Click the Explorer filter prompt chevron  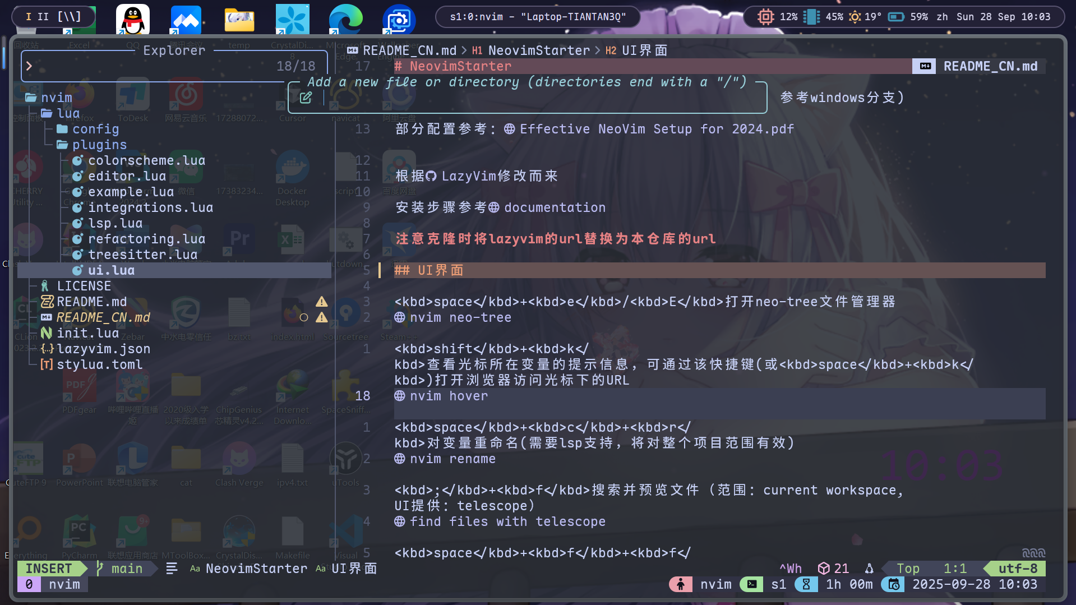pyautogui.click(x=29, y=66)
